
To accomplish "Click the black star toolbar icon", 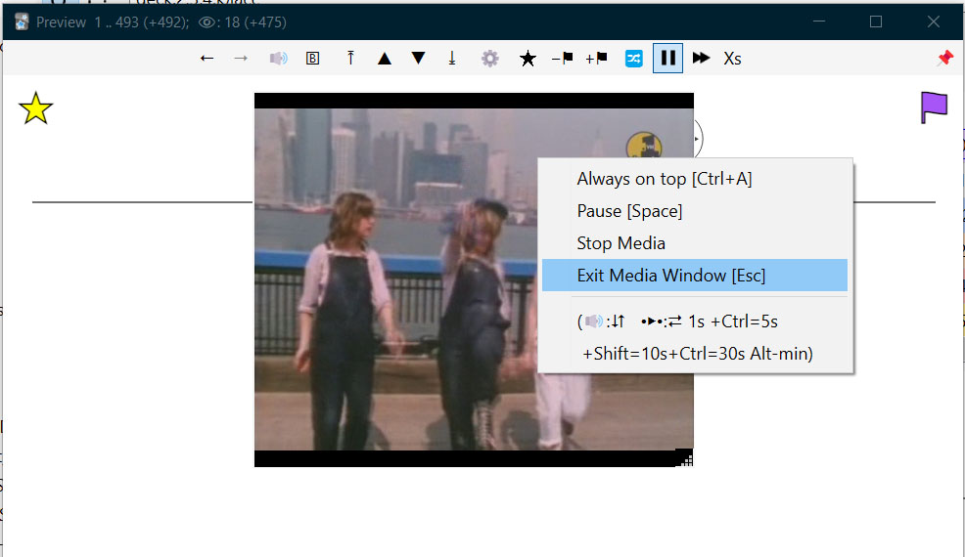I will [528, 59].
